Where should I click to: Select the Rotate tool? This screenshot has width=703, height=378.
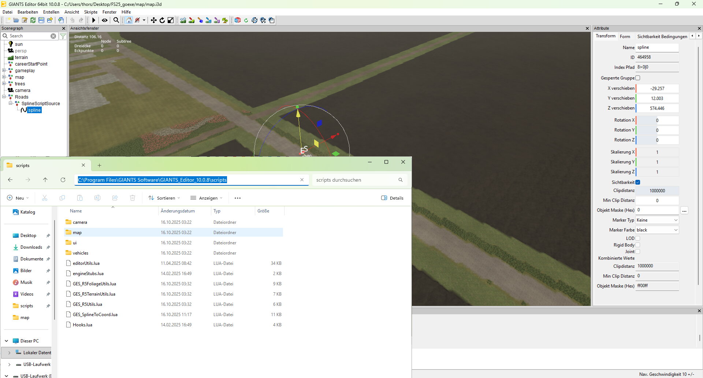(162, 21)
